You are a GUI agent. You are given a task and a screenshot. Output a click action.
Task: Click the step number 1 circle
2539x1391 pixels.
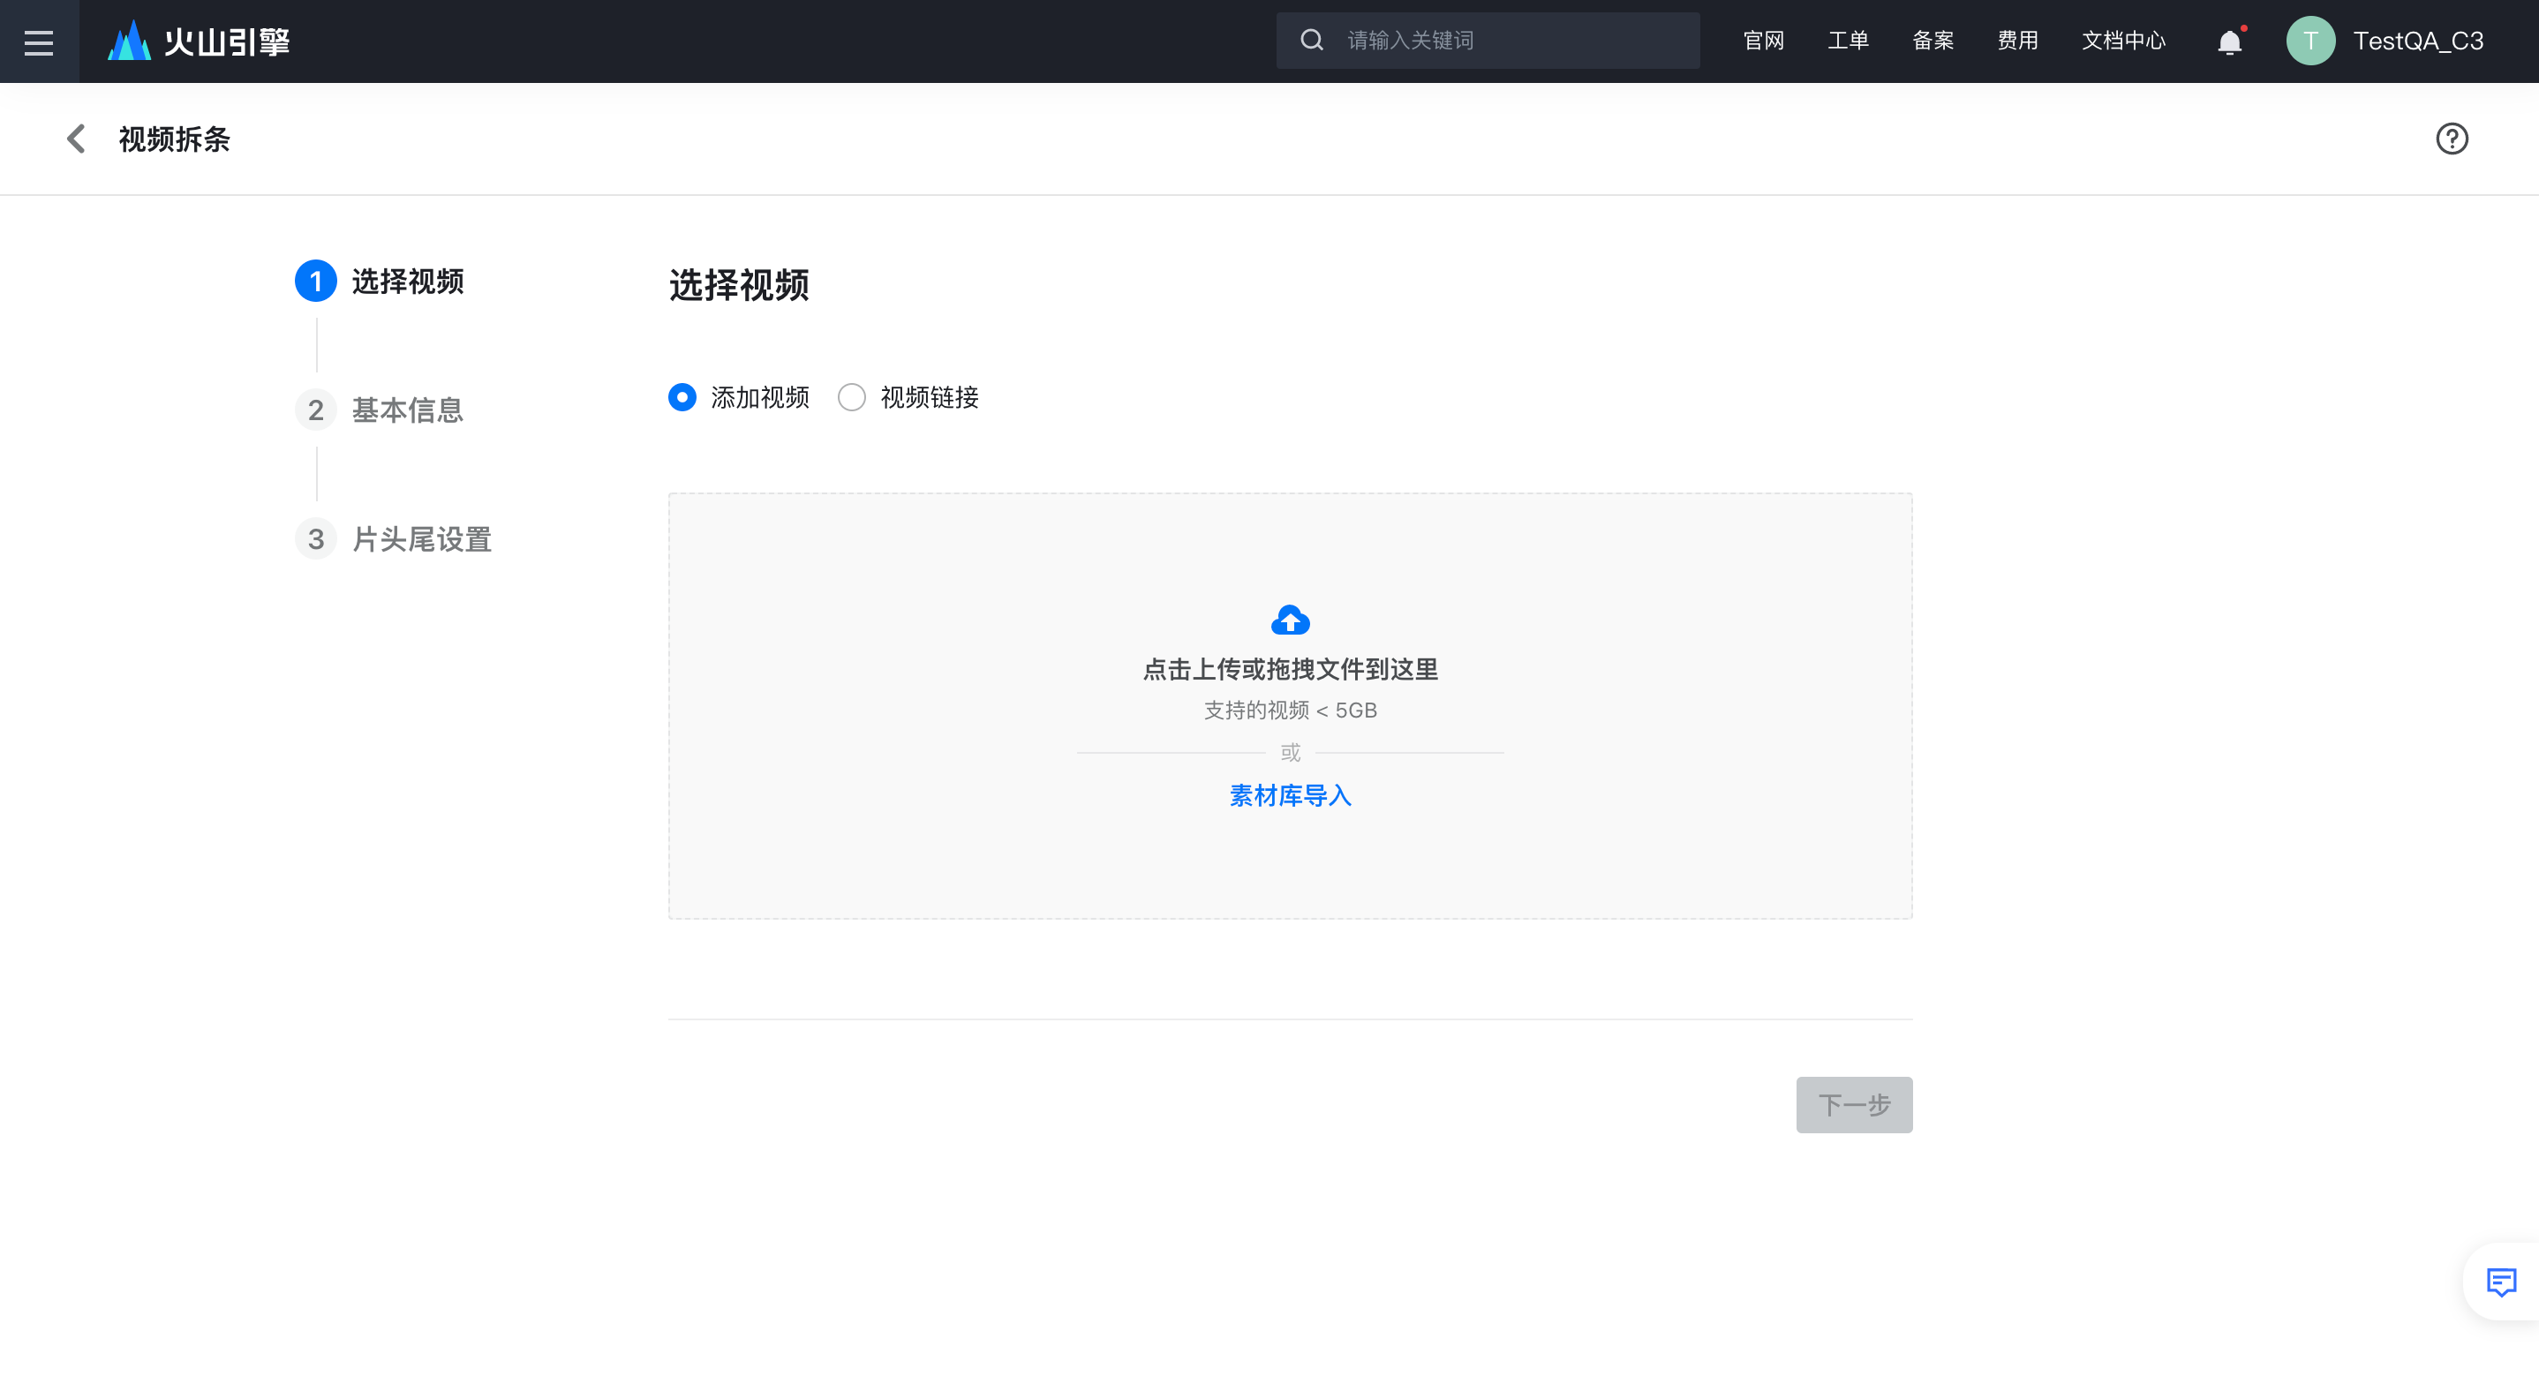point(315,282)
